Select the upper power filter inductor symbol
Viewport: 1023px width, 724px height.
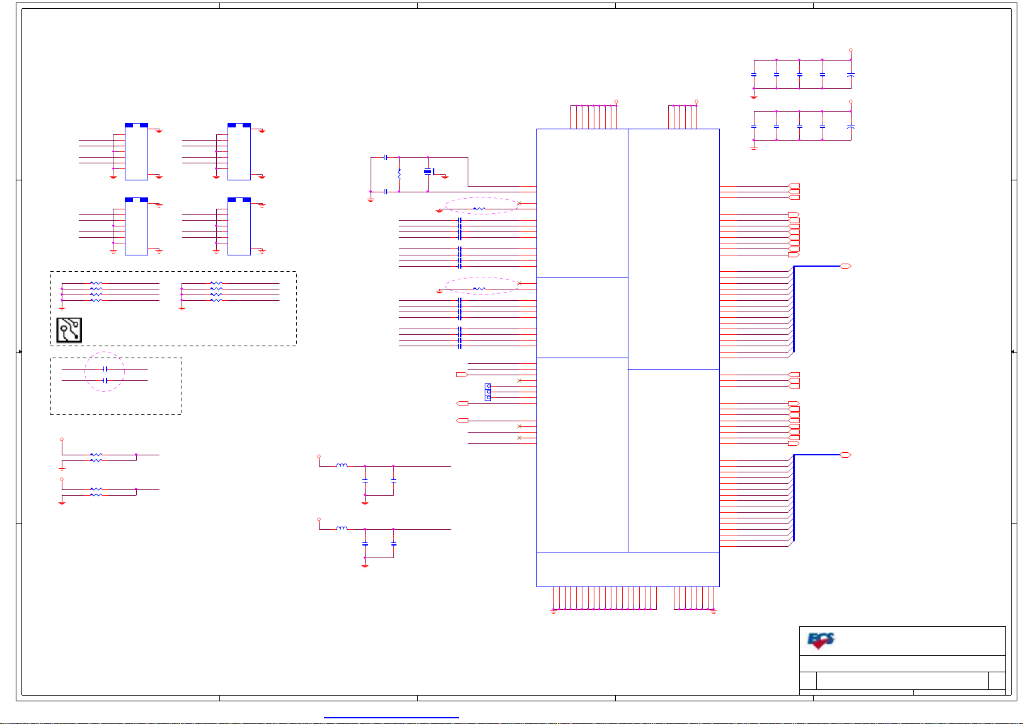coord(342,465)
